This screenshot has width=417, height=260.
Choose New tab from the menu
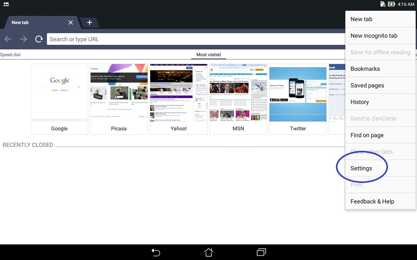click(x=381, y=19)
